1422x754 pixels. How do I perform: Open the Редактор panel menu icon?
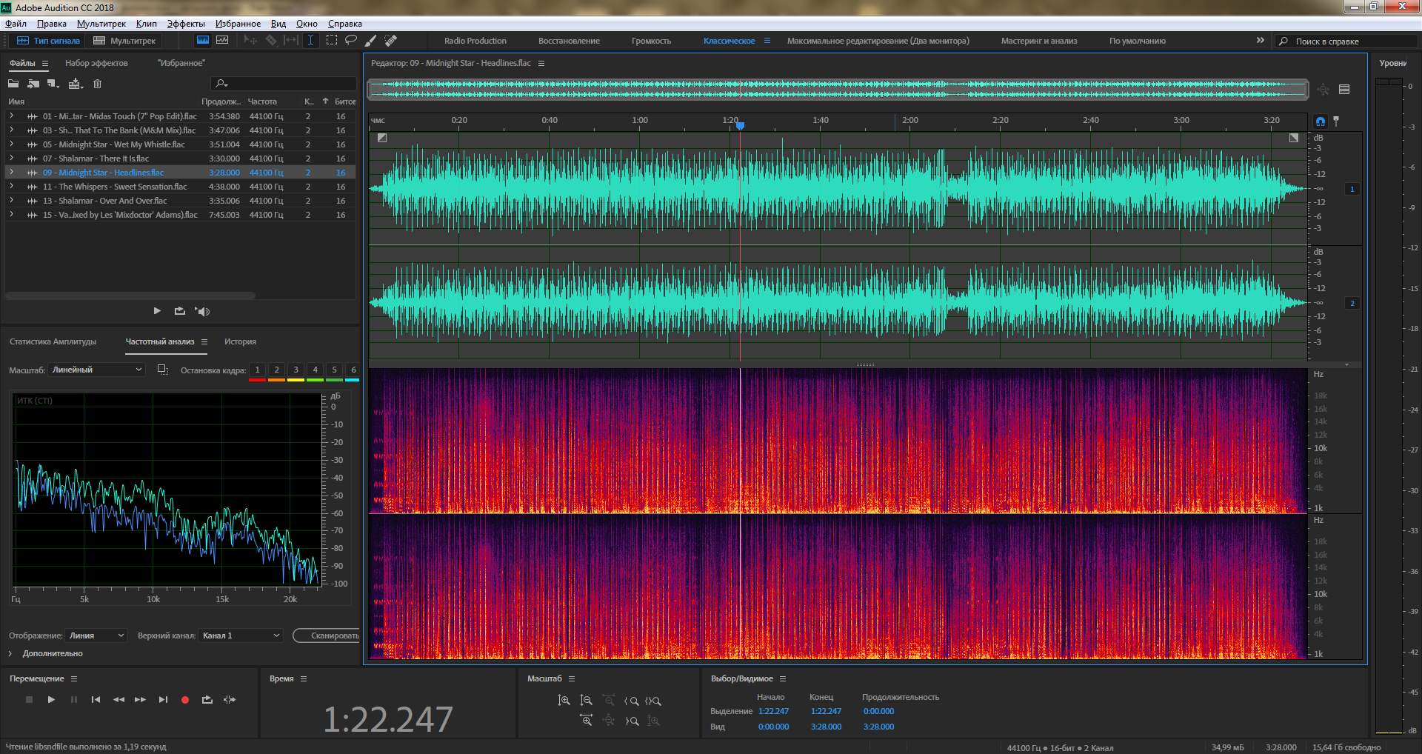coord(541,63)
